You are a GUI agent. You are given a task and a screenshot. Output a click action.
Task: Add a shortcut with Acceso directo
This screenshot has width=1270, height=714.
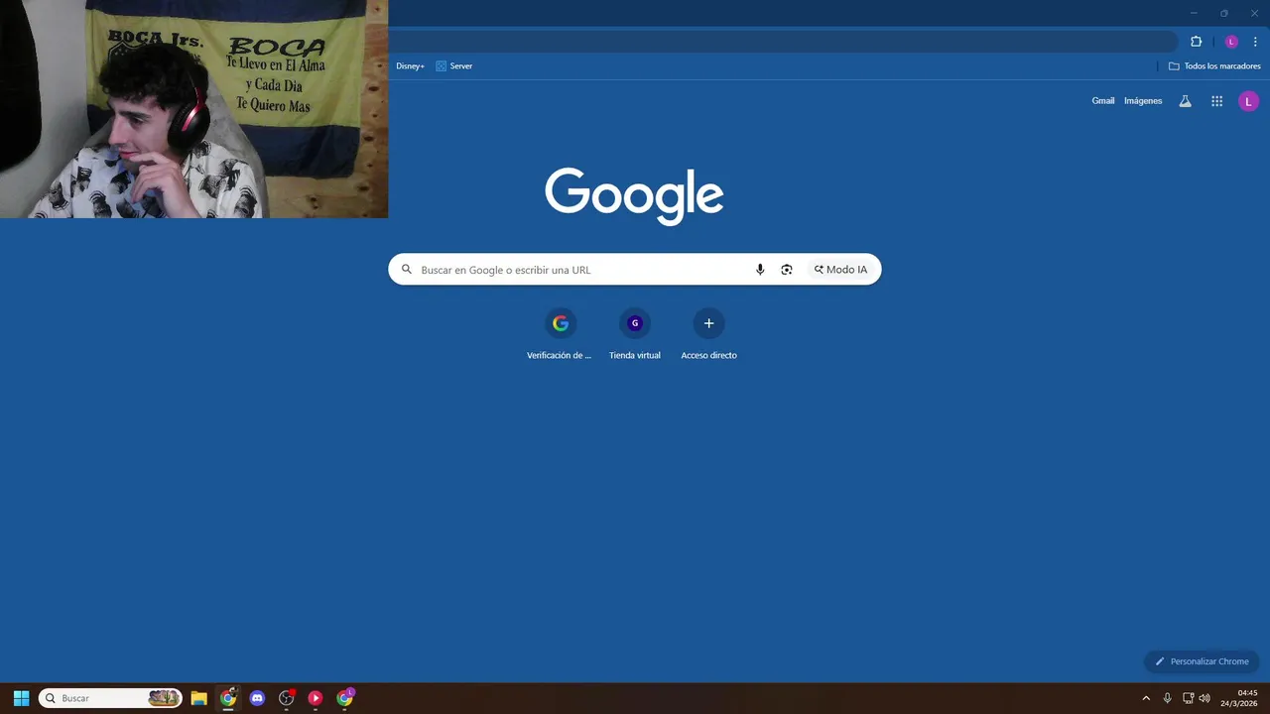708,335
